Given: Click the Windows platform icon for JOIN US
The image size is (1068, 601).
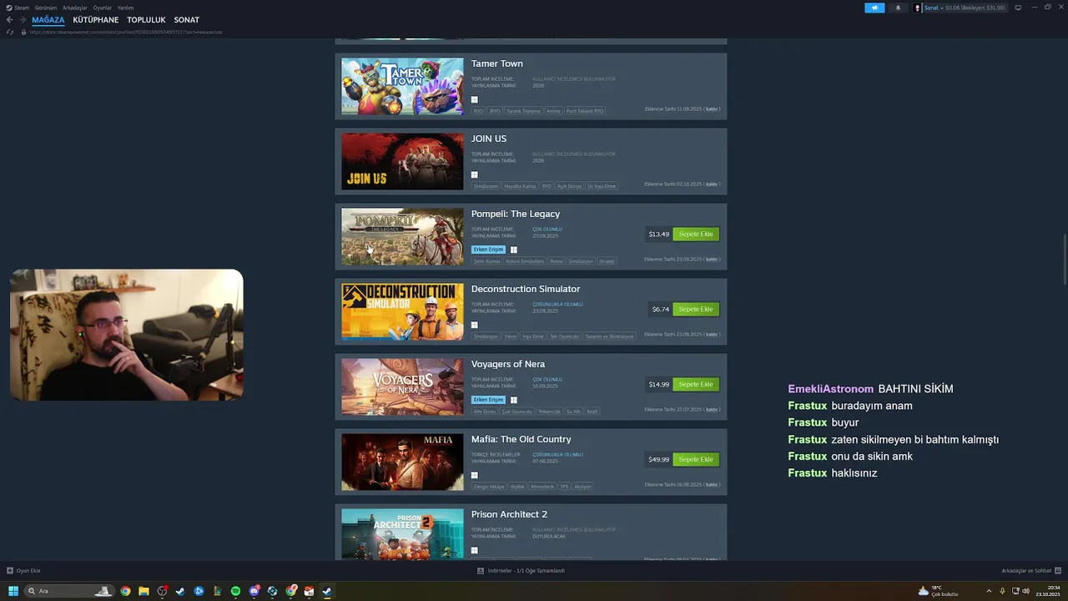Looking at the screenshot, I should click(475, 174).
